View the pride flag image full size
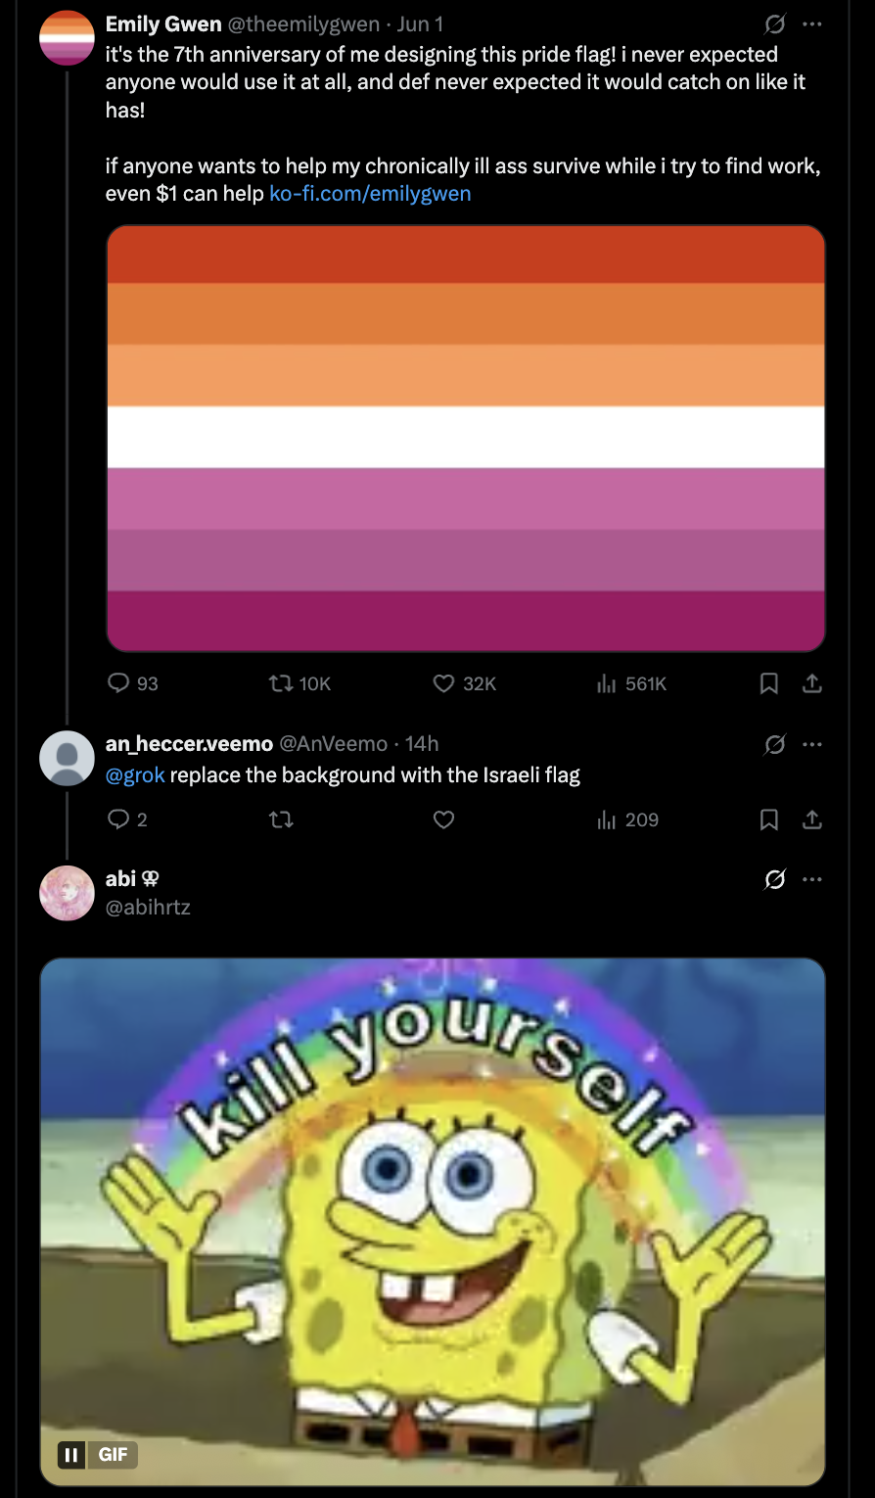This screenshot has height=1498, width=875. (465, 439)
